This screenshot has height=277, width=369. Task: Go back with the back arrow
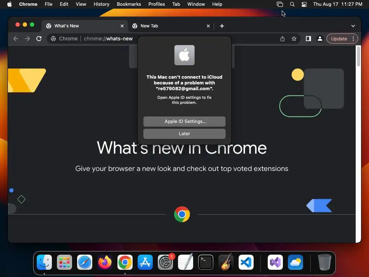pyautogui.click(x=16, y=39)
